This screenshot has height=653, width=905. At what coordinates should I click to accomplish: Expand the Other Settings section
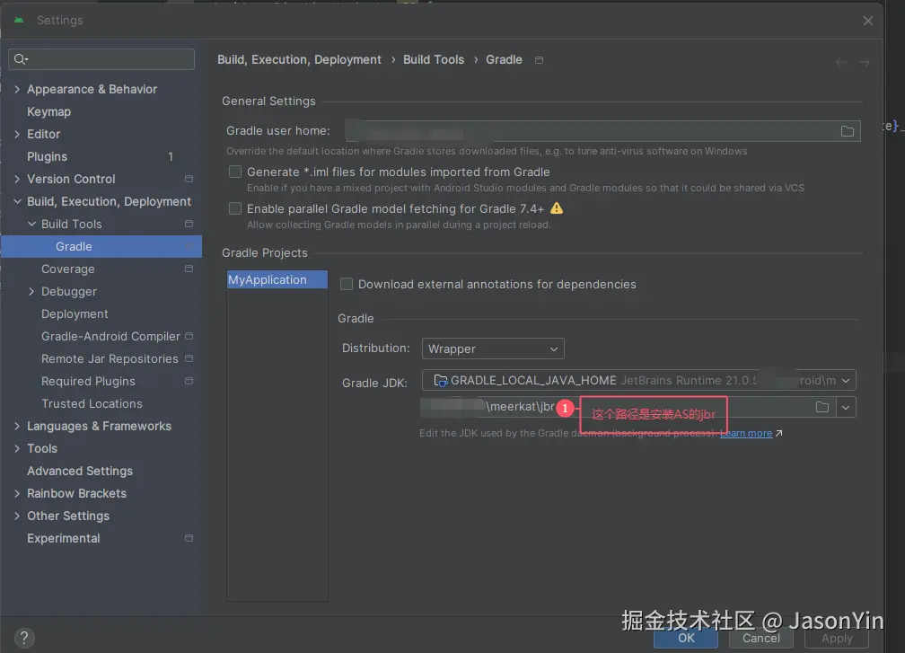click(17, 516)
